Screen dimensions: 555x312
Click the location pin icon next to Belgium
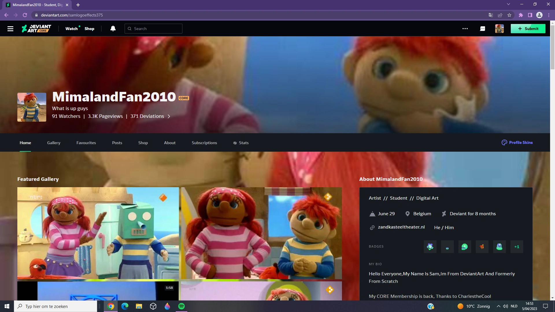408,213
